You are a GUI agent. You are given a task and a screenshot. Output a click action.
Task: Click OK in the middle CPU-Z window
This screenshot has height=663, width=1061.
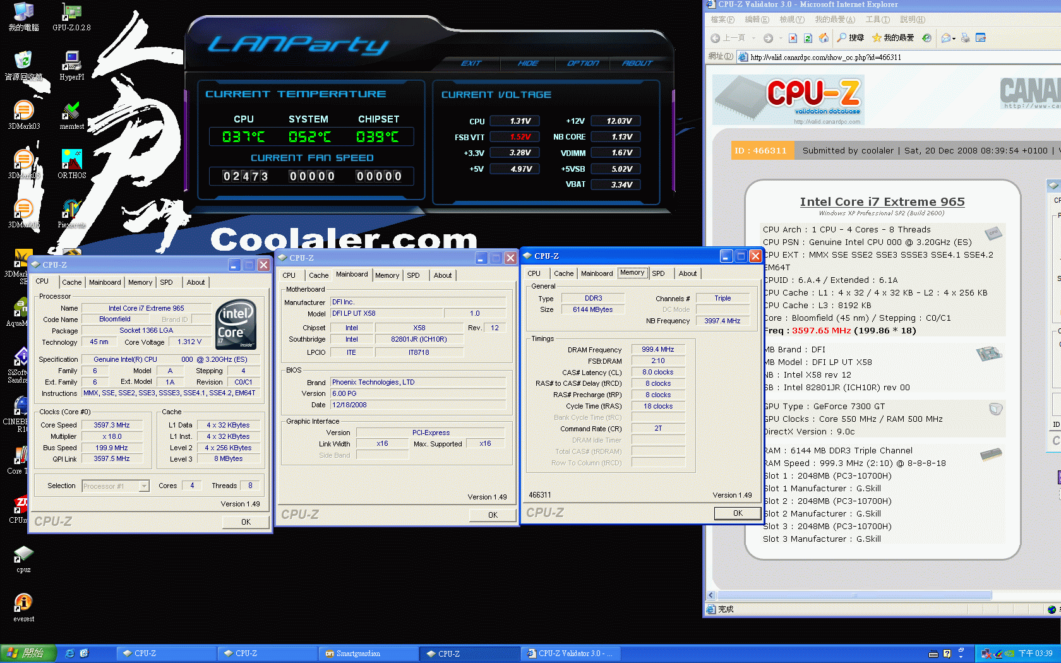coord(493,515)
